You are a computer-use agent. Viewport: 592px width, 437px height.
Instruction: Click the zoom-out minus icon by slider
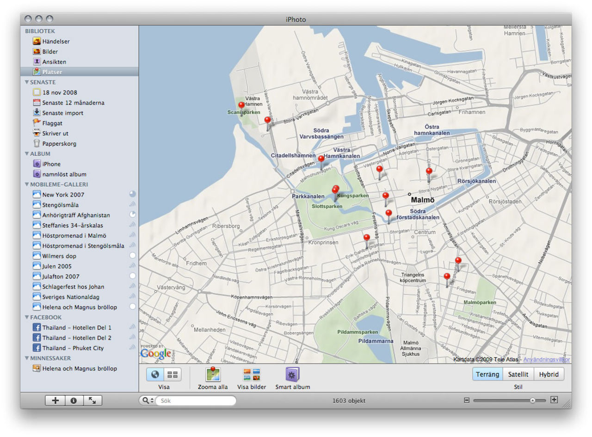click(x=467, y=400)
